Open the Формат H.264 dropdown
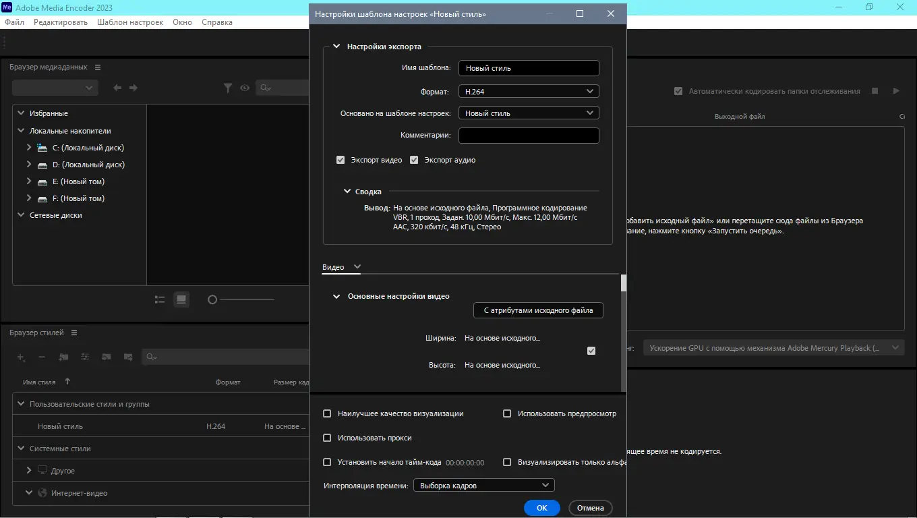 coord(529,91)
